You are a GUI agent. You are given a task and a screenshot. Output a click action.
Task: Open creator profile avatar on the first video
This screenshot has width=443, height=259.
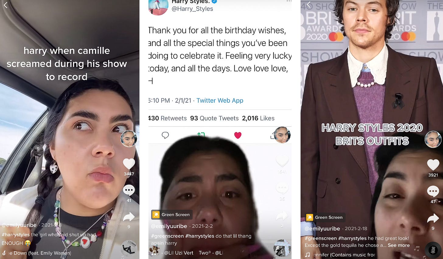[x=129, y=139]
